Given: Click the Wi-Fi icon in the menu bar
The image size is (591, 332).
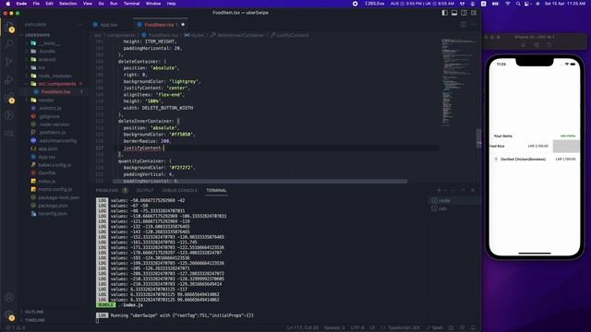Looking at the screenshot, I should [508, 4].
